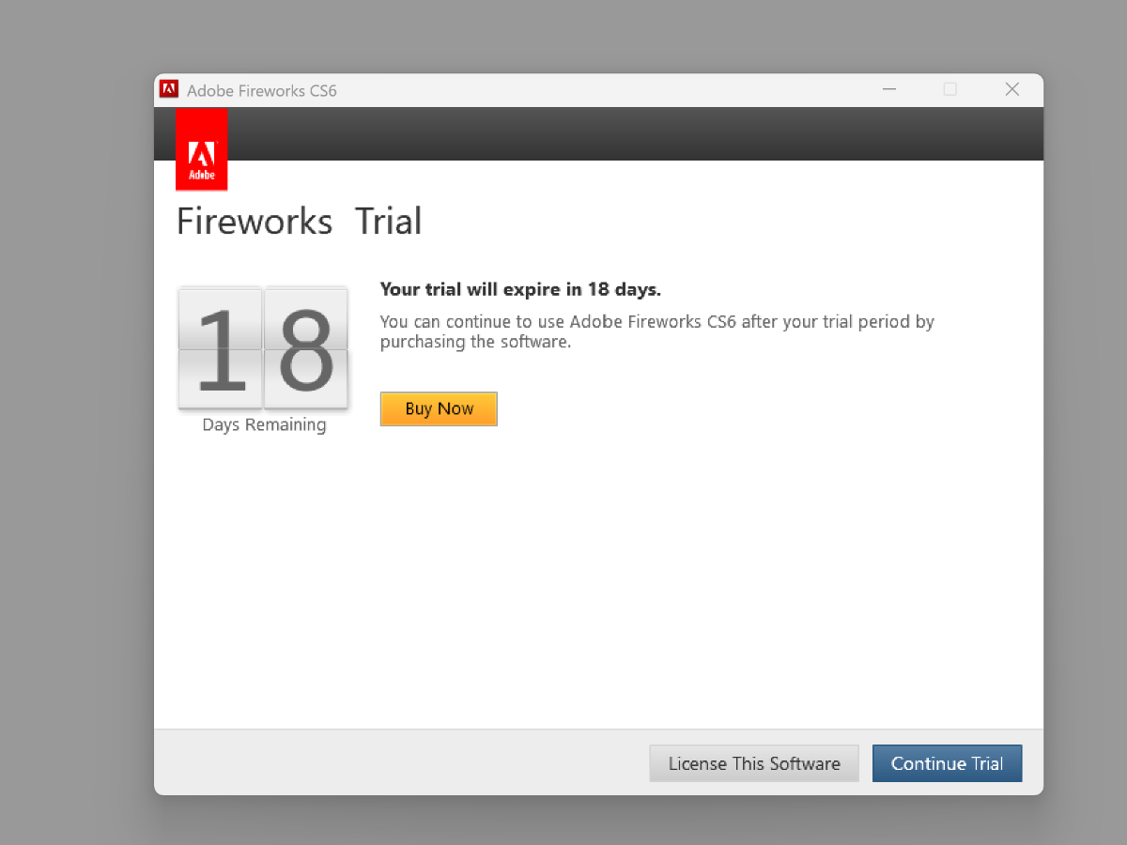
Task: Click the grayed-out maximize window icon
Action: tap(950, 90)
